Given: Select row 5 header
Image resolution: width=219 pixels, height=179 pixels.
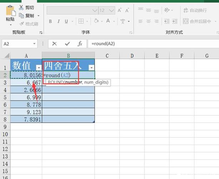Looking at the screenshot, I should (5, 97).
